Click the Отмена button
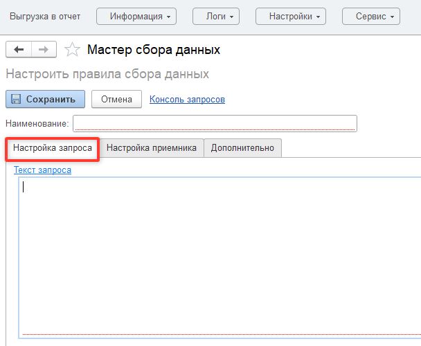Image resolution: width=421 pixels, height=346 pixels. click(116, 99)
